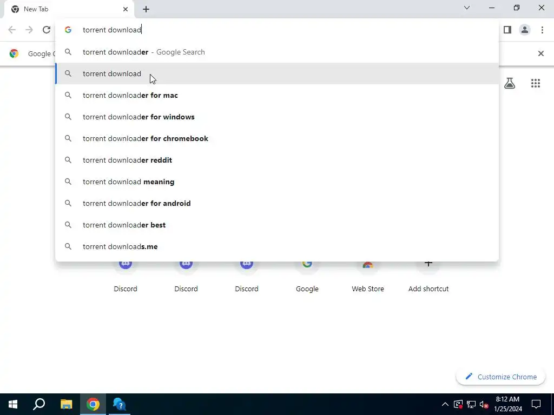Pick 'torrent download meaning' suggestion
The width and height of the screenshot is (554, 415).
(x=277, y=182)
